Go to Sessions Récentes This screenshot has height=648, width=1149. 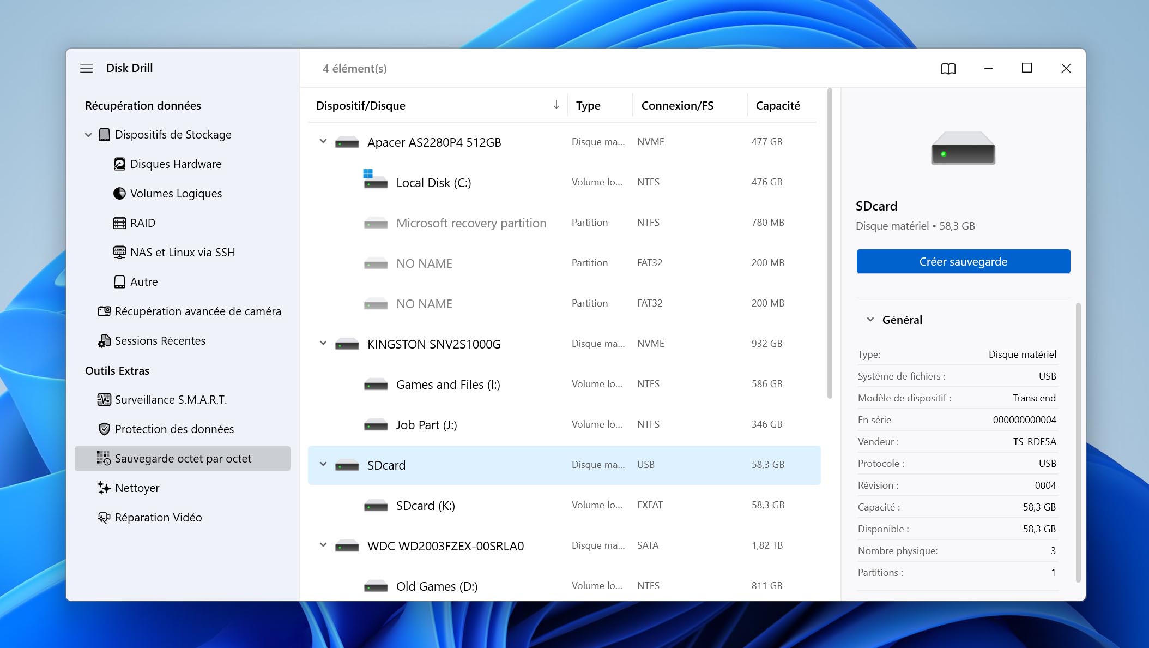[183, 341]
